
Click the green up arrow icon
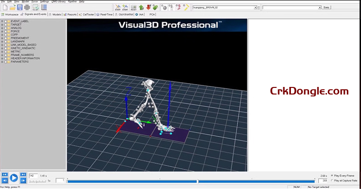(141, 8)
